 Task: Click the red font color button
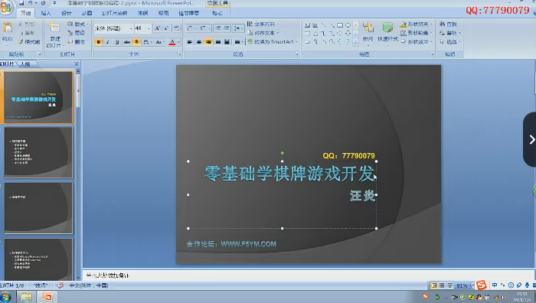172,42
